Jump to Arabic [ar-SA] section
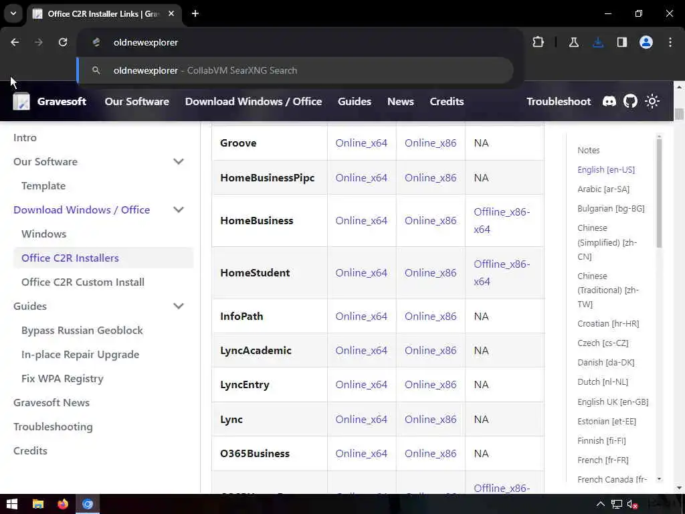Image resolution: width=685 pixels, height=514 pixels. (x=603, y=189)
